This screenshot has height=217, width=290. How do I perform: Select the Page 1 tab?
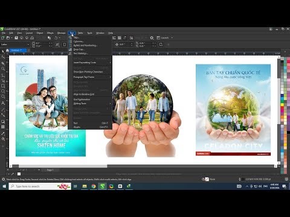point(50,170)
